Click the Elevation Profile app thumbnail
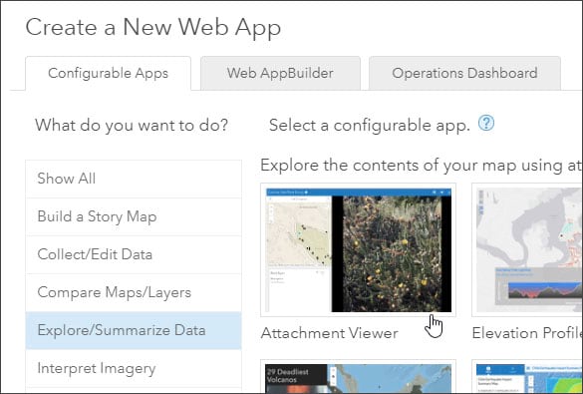Viewport: 583px width, 394px height. [x=527, y=250]
